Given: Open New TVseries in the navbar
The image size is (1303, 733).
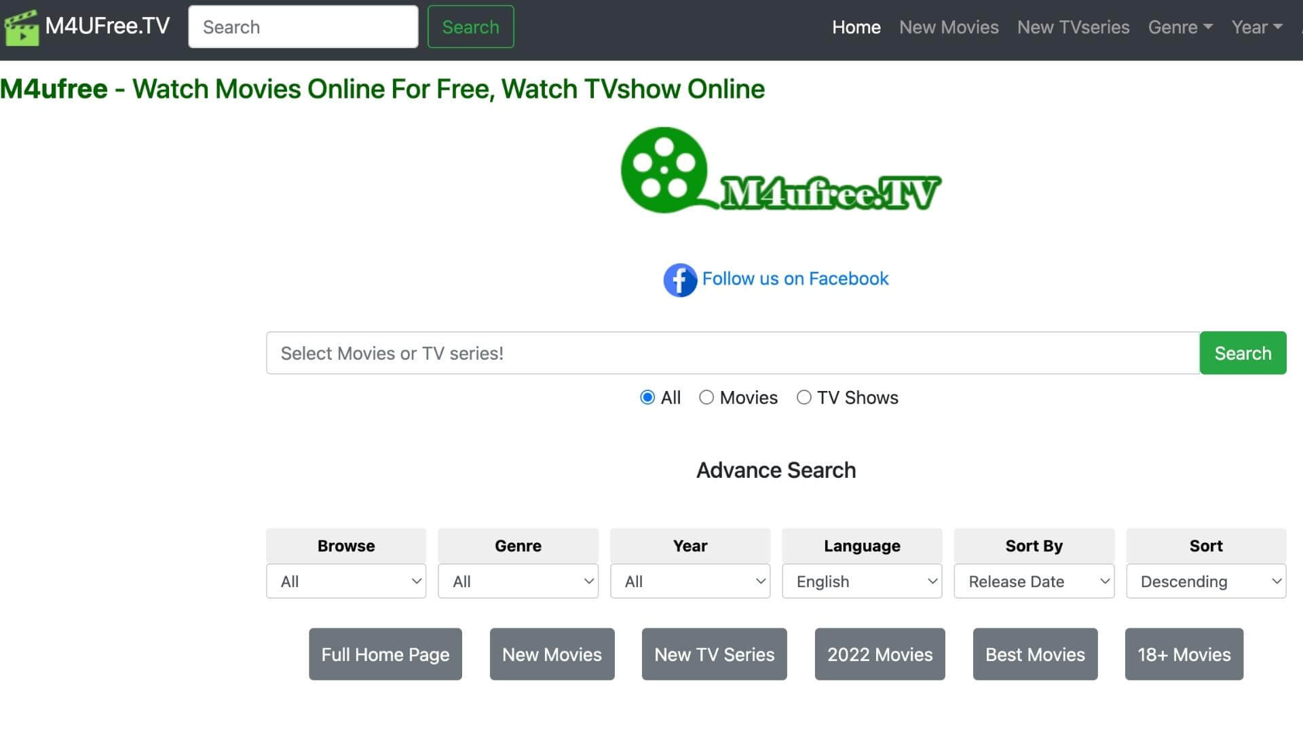Looking at the screenshot, I should point(1073,27).
